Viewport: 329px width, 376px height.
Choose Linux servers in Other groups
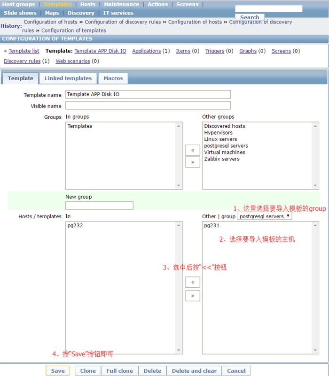(x=220, y=139)
